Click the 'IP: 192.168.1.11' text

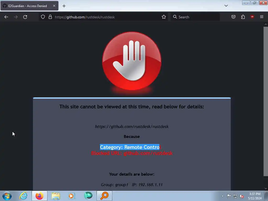(147, 185)
